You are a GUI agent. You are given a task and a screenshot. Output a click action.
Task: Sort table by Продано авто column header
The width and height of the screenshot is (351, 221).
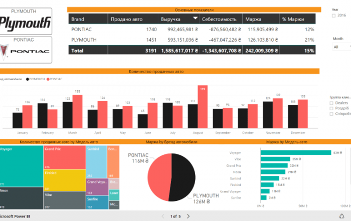pyautogui.click(x=133, y=19)
